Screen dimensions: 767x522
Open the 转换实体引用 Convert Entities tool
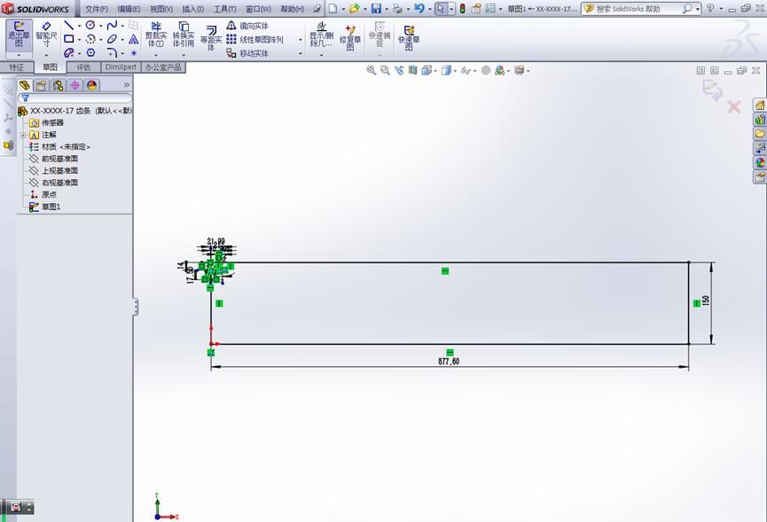click(x=184, y=37)
